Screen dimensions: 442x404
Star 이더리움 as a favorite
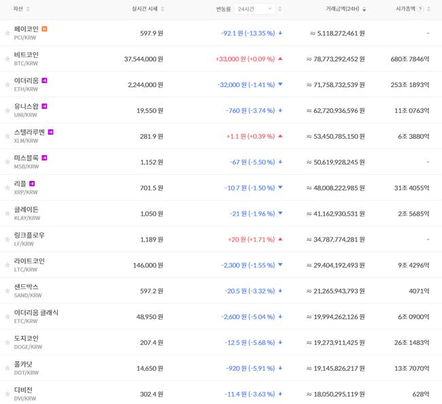(x=7, y=84)
